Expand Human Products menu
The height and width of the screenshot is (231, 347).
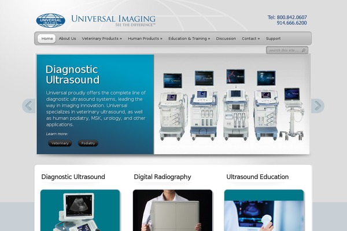pyautogui.click(x=145, y=39)
